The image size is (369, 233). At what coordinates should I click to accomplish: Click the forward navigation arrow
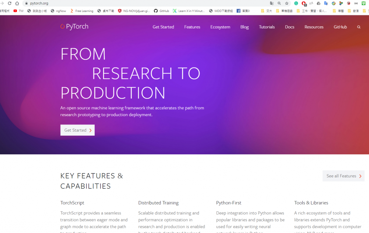click(x=2, y=3)
